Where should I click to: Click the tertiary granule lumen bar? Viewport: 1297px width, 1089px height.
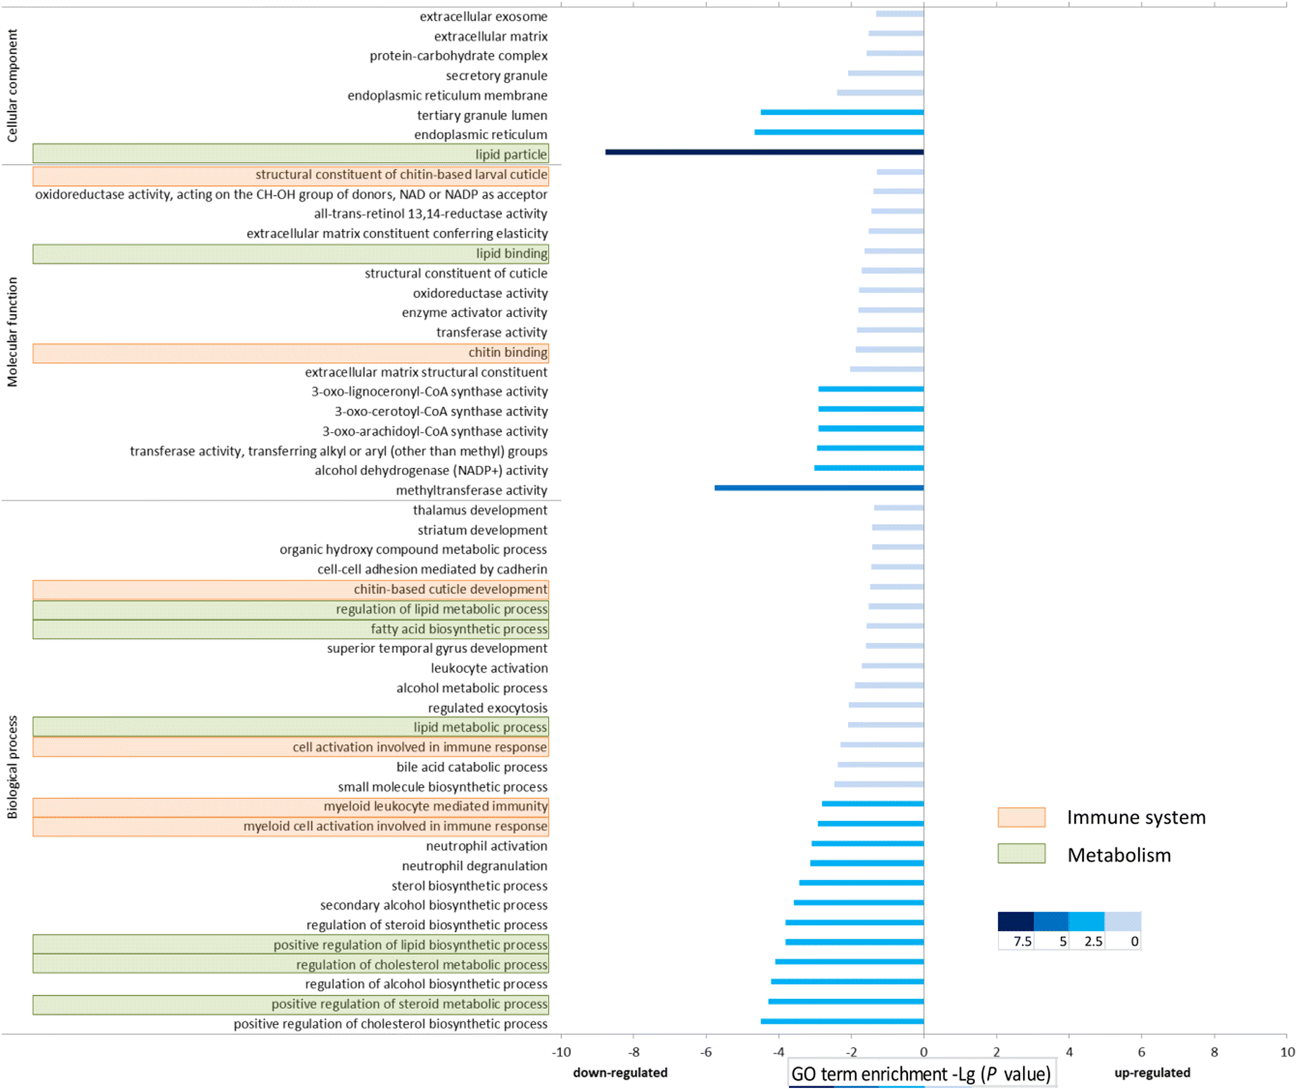point(842,113)
